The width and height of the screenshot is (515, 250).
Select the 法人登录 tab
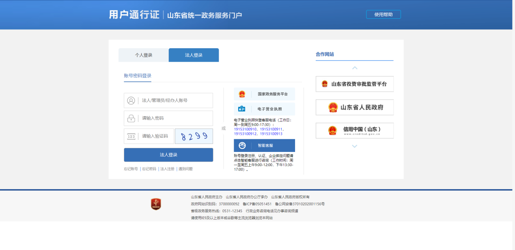(194, 55)
